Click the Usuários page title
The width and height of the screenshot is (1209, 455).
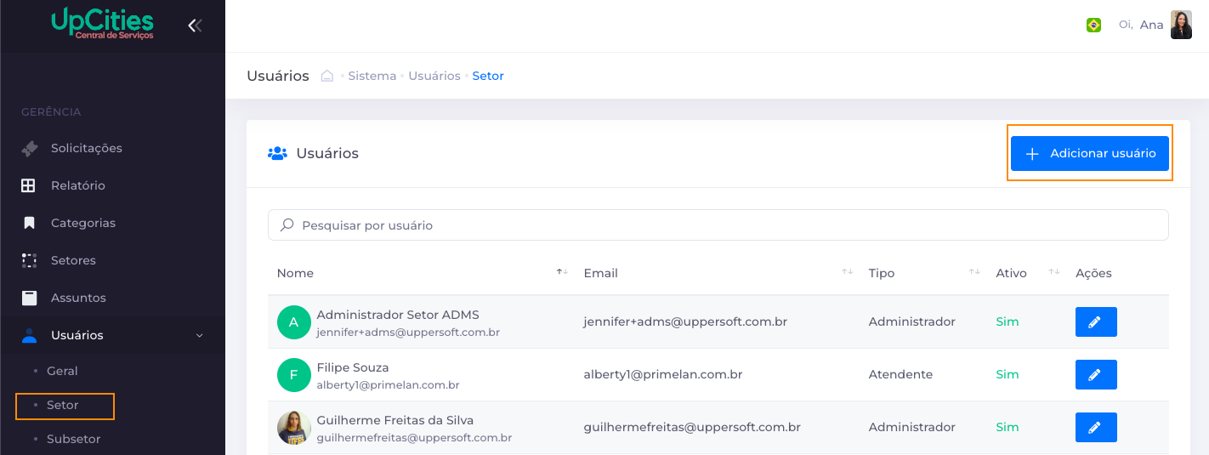coord(278,76)
